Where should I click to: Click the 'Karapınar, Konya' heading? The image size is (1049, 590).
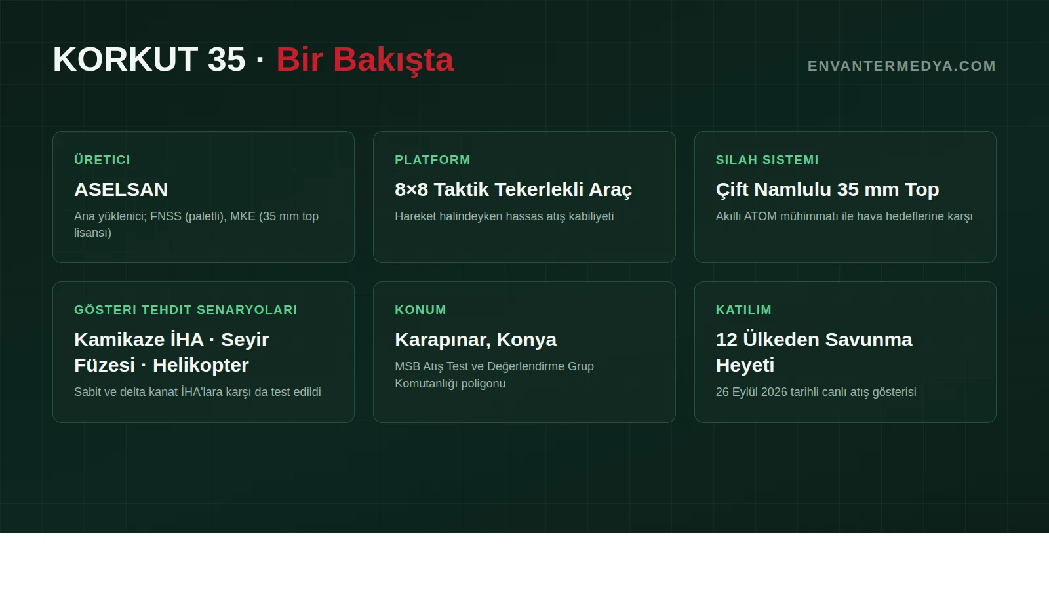coord(476,340)
